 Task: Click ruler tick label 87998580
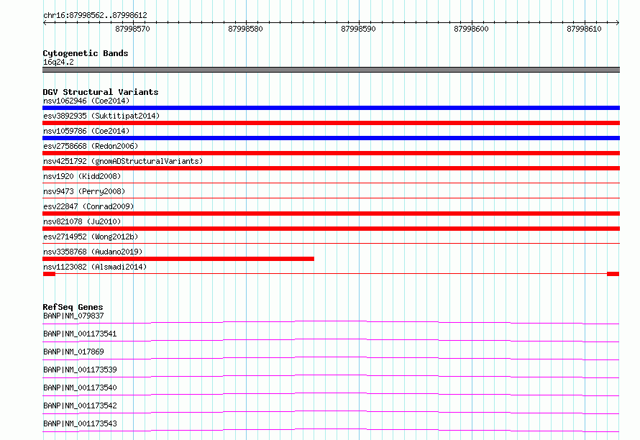[245, 29]
